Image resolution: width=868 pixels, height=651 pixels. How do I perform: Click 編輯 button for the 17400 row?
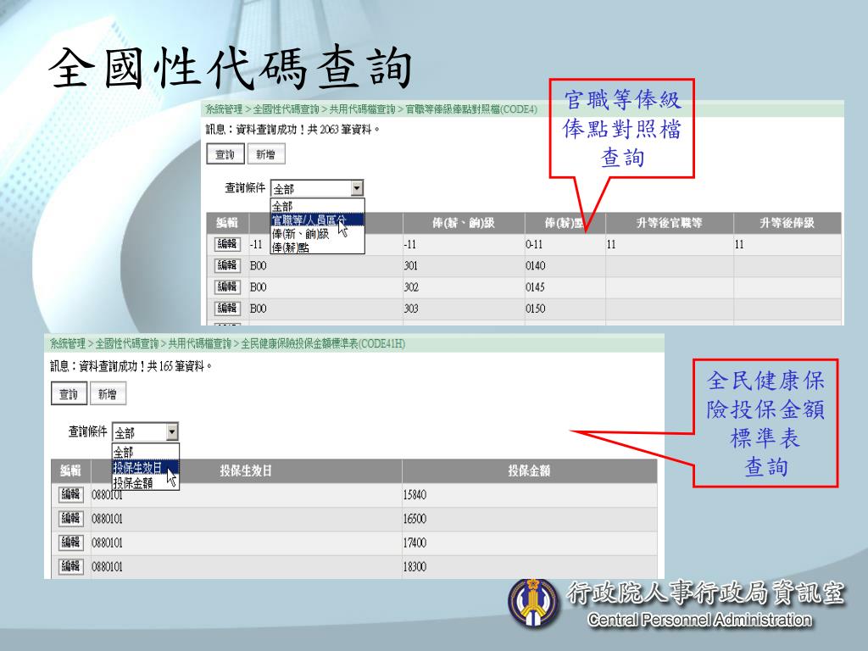(71, 542)
